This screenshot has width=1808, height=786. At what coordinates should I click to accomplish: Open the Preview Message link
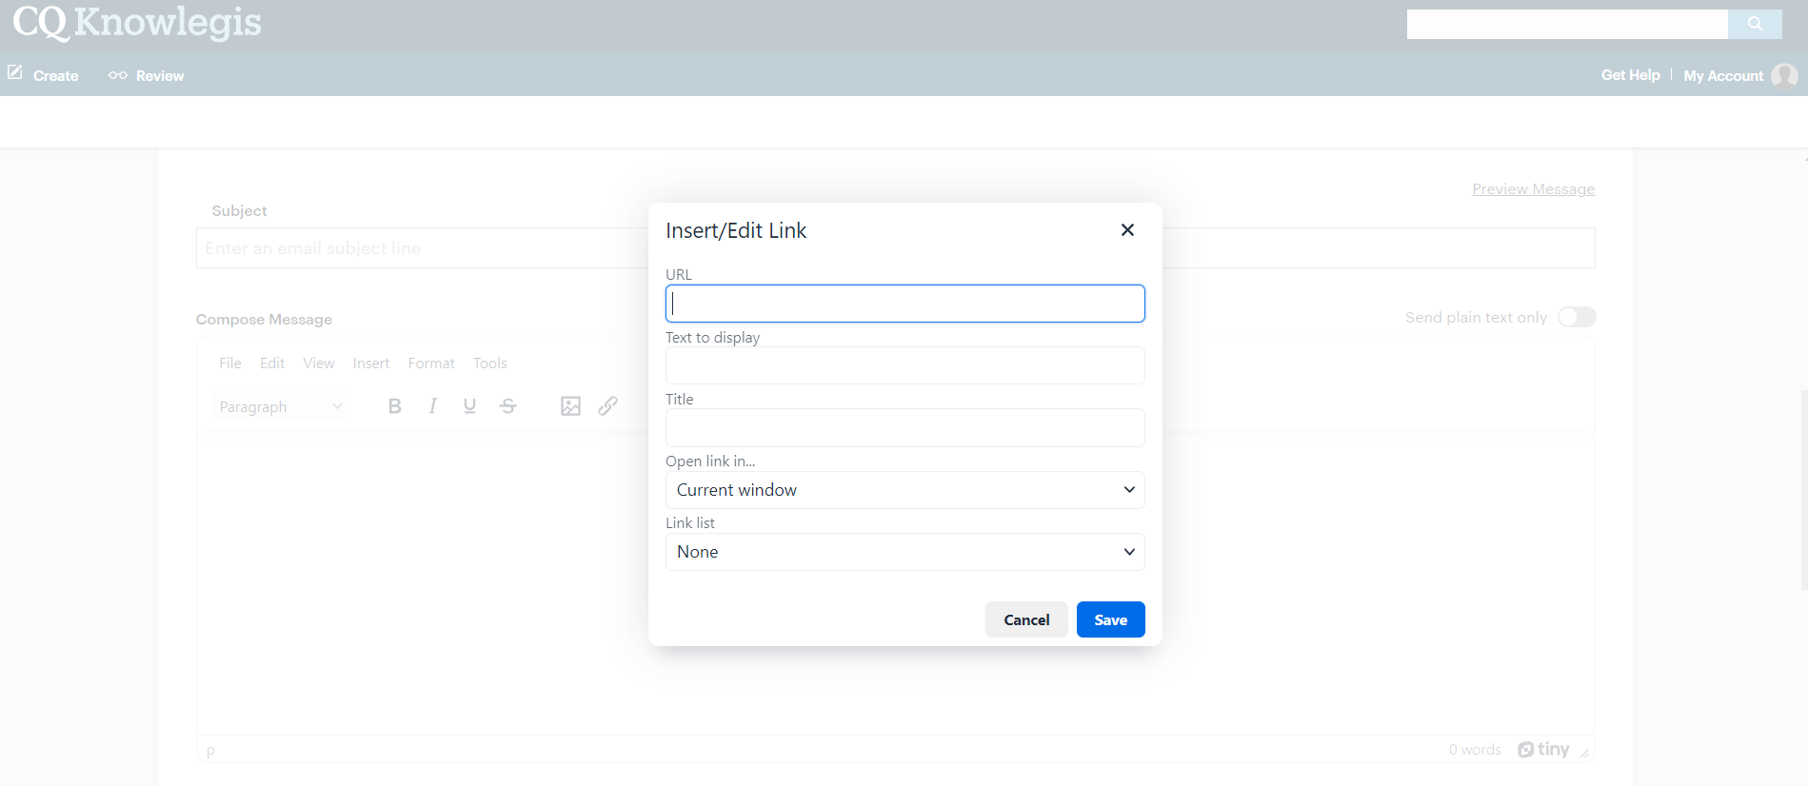(x=1533, y=189)
